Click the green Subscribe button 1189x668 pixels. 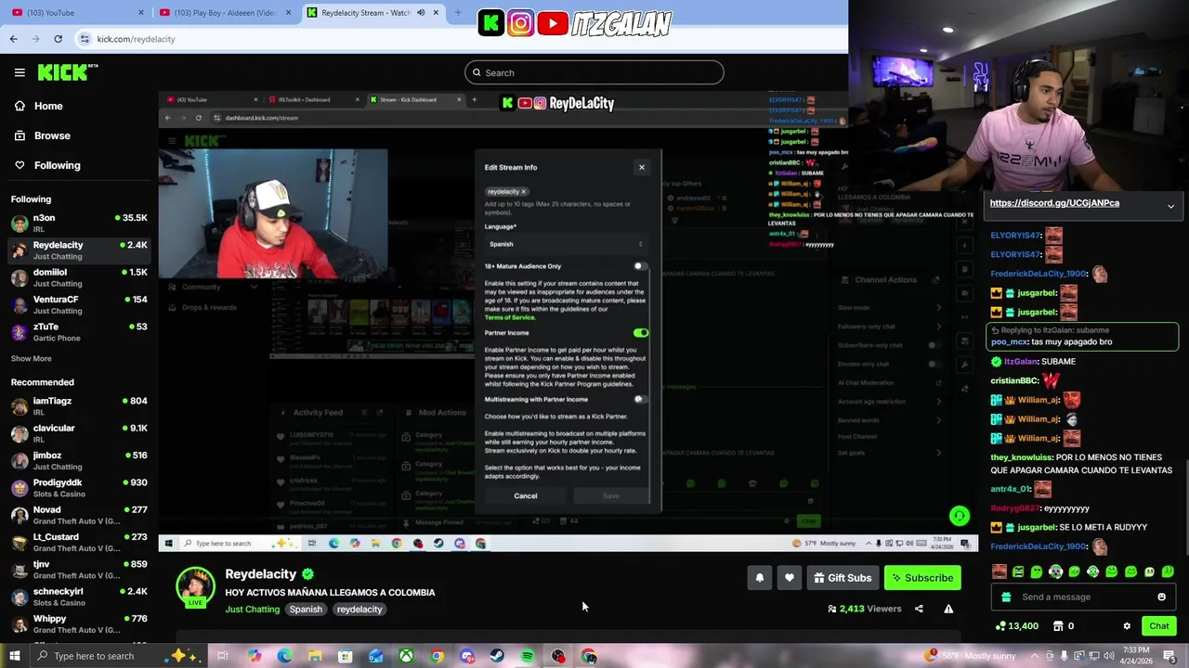click(x=922, y=578)
